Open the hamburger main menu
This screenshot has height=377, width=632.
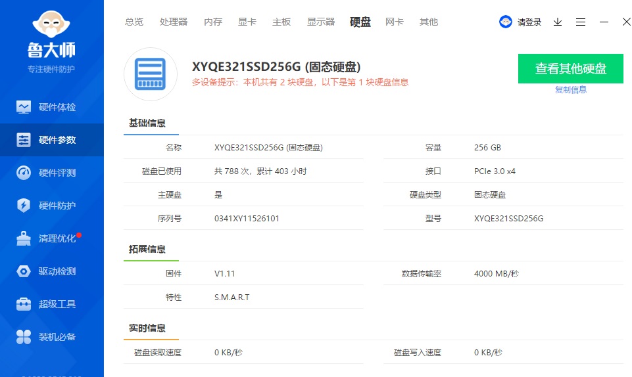581,22
